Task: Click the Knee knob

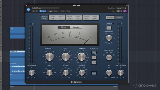Action: 49,73
